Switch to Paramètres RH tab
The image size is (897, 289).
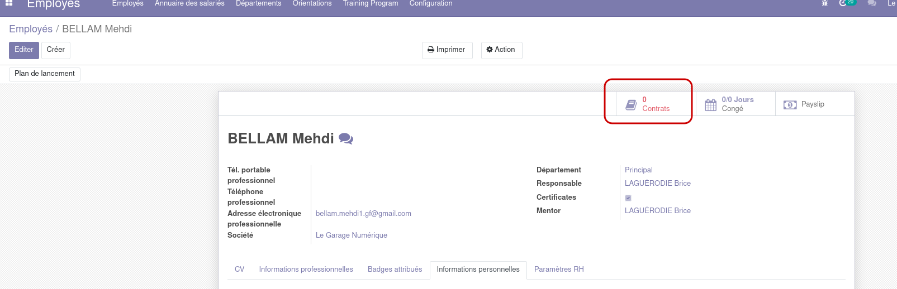559,269
